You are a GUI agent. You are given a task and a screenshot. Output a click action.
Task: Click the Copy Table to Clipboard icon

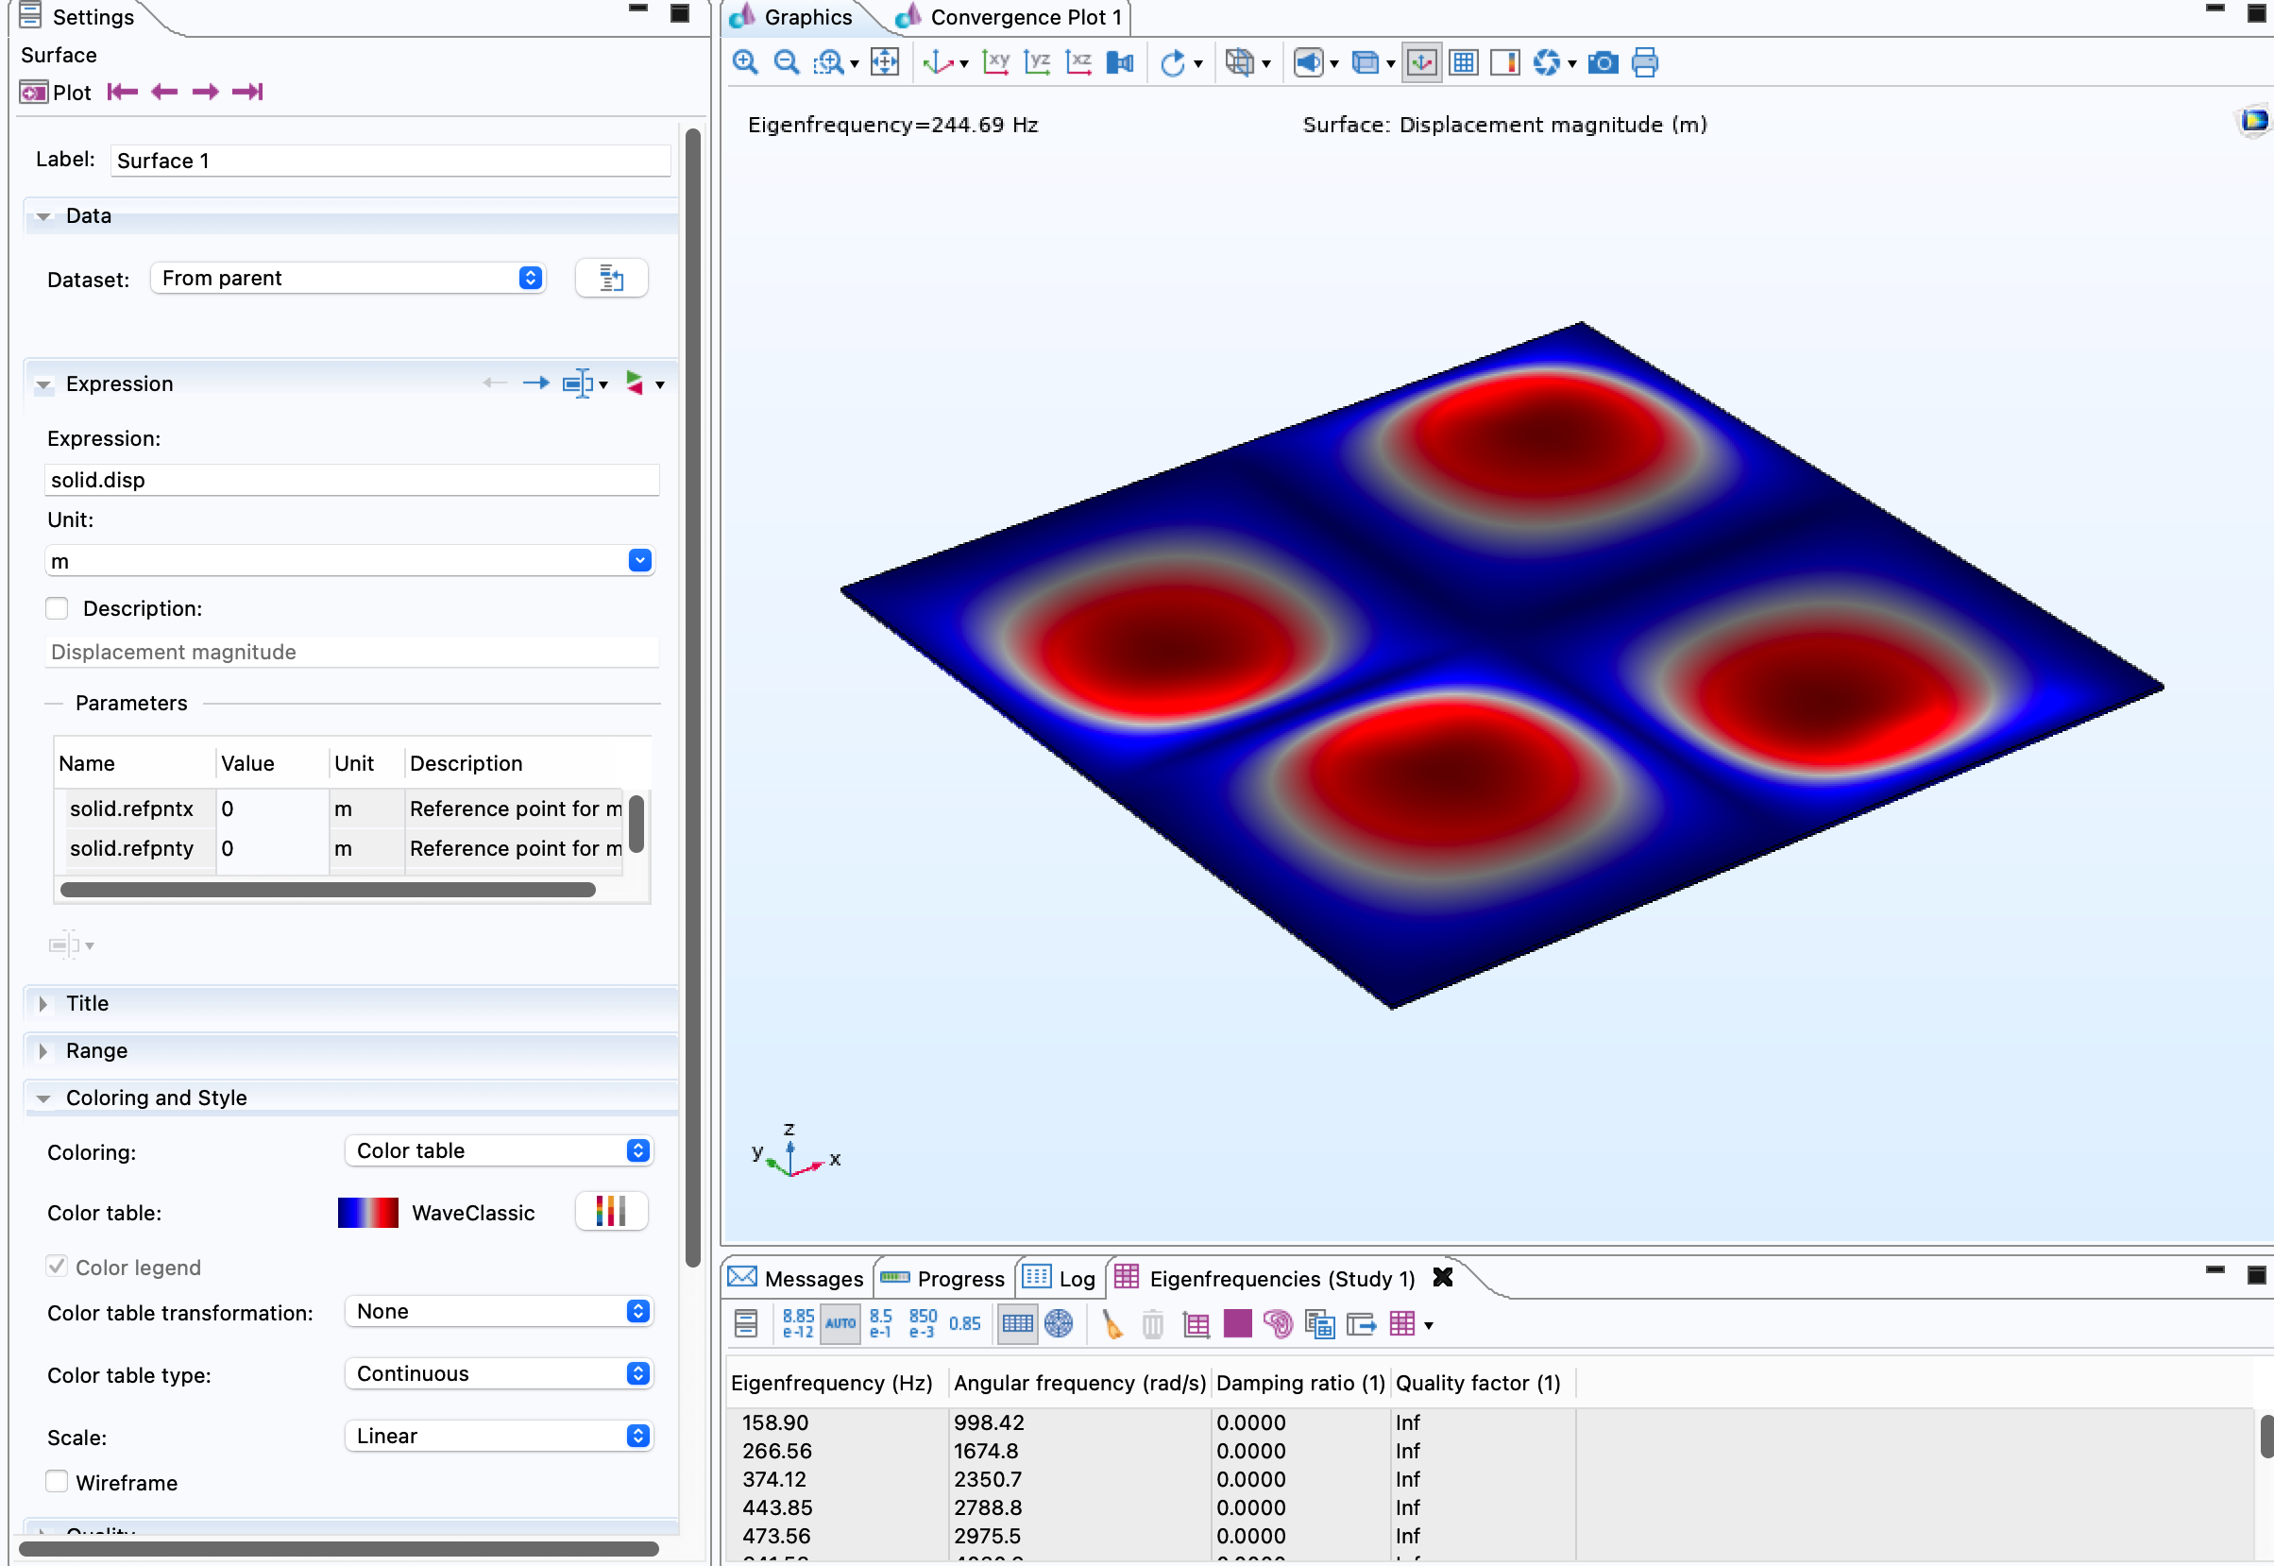pyautogui.click(x=1319, y=1324)
